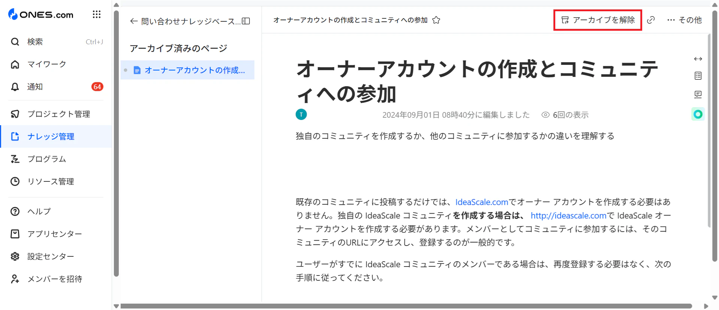Click the settings gear icon
This screenshot has height=310, width=719.
[x=15, y=256]
